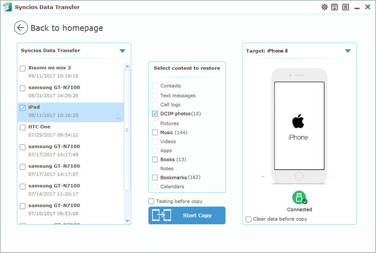Check samsung GT-N7100 backup 07/17/2017 14:17:49
Screen dimensions: 376x253
23,147
